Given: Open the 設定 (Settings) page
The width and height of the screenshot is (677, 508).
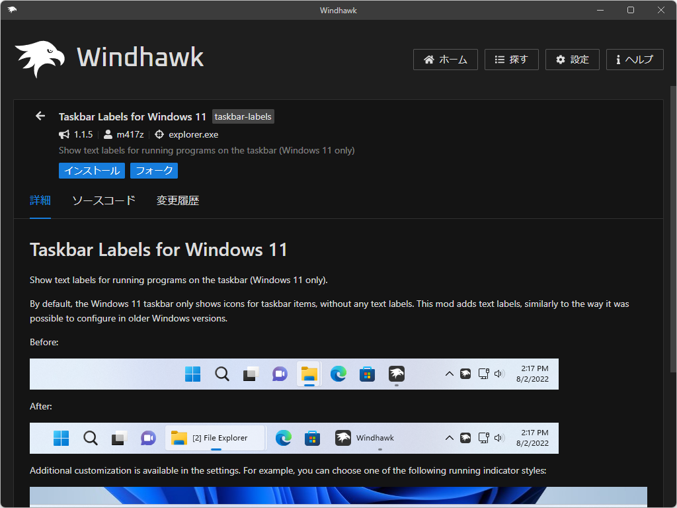Looking at the screenshot, I should tap(572, 60).
